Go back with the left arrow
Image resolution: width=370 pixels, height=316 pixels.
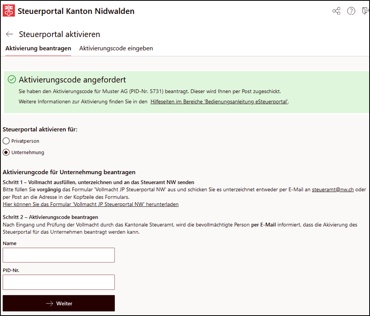(x=9, y=34)
